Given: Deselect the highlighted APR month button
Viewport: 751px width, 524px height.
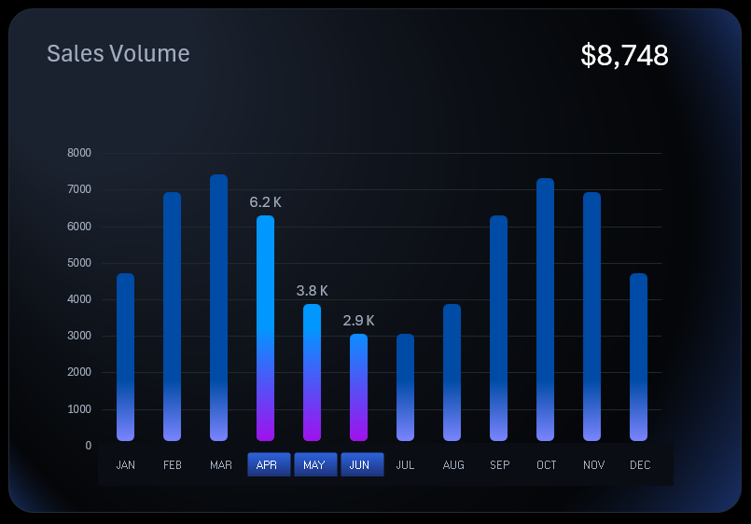Looking at the screenshot, I should click(269, 464).
